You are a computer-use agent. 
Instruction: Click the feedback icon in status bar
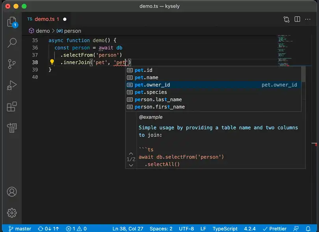tap(296, 229)
